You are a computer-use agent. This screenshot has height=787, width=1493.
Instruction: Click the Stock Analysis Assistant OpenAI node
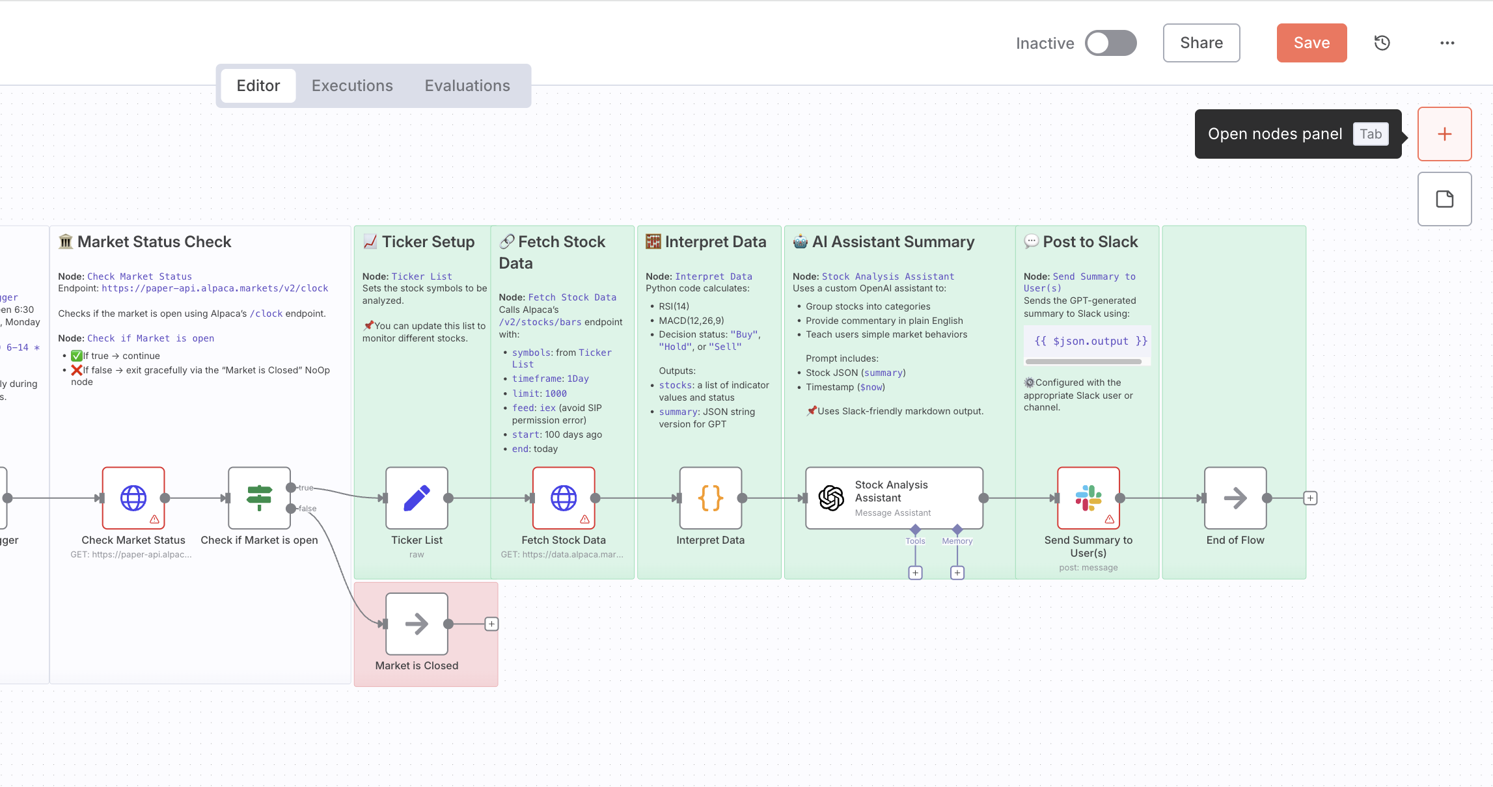pos(894,498)
